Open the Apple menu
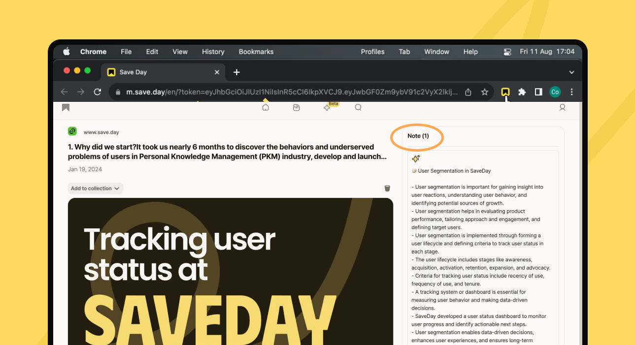Viewport: 635px width, 345px height. pyautogui.click(x=67, y=52)
